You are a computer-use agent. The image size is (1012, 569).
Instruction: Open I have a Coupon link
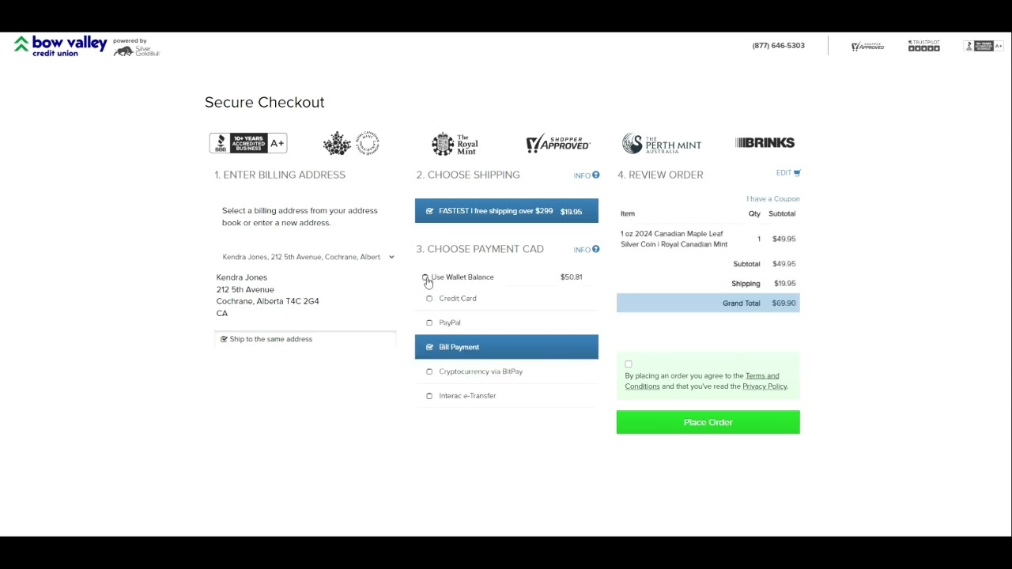[x=773, y=199]
